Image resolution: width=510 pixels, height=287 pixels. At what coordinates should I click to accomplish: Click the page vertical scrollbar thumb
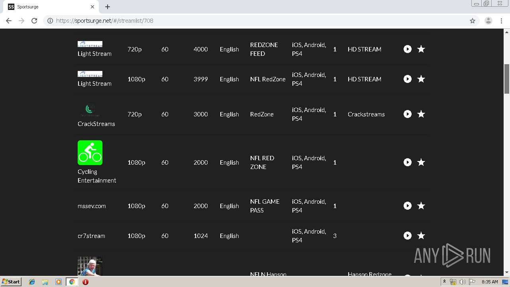pos(507,79)
